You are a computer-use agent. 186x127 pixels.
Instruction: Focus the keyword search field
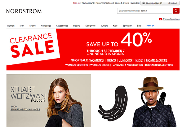tap(144, 11)
